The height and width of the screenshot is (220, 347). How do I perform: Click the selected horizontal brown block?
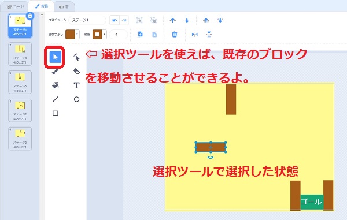[211, 147]
